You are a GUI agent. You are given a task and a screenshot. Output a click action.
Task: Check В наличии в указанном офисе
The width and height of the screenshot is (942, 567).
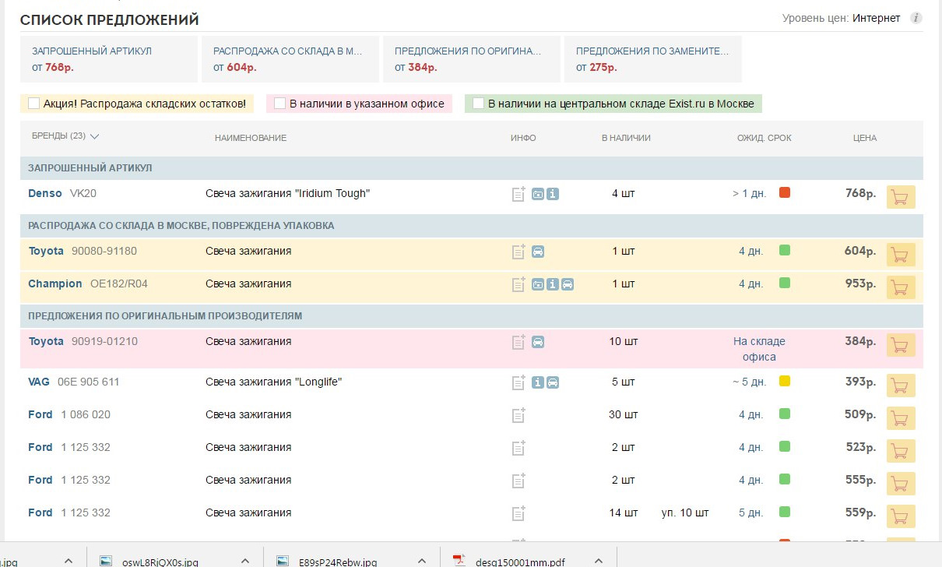tap(280, 103)
